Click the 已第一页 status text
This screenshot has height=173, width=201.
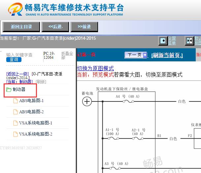(x=86, y=55)
